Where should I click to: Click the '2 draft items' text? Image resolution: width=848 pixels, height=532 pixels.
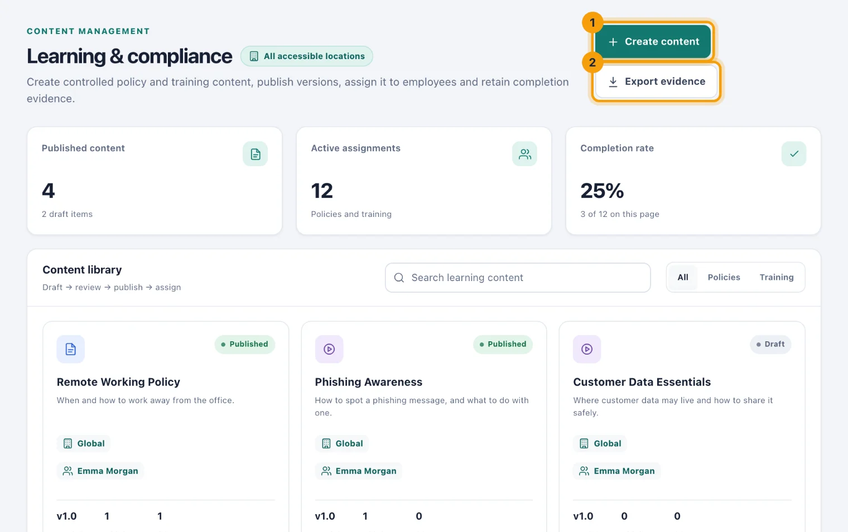click(x=67, y=214)
